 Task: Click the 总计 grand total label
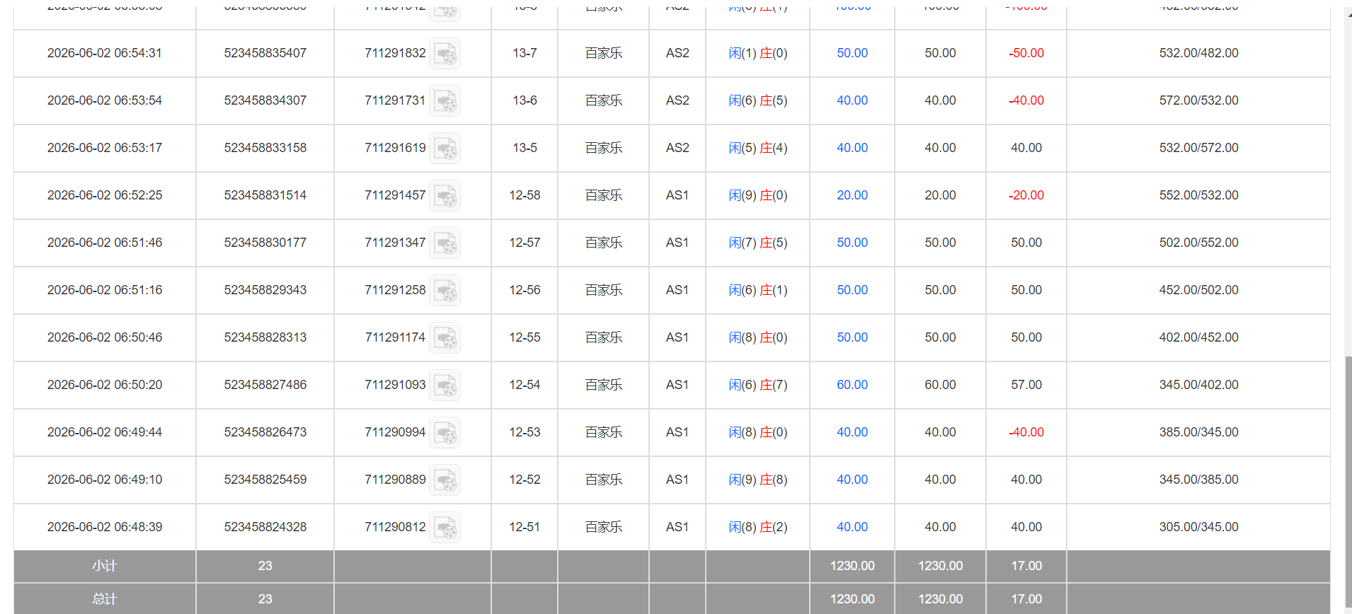pos(105,599)
